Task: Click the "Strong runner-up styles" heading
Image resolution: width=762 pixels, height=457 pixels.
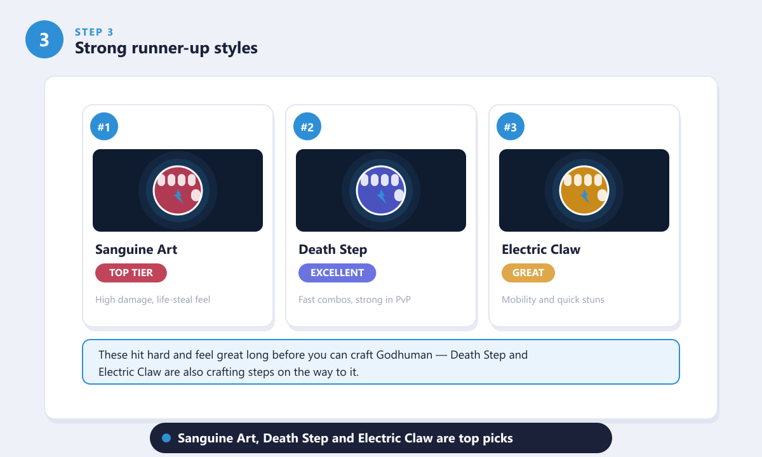Action: (166, 48)
